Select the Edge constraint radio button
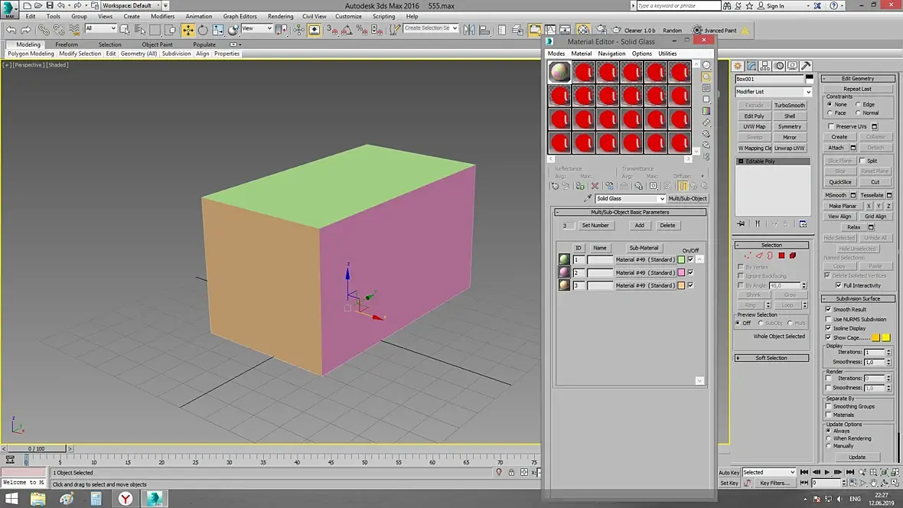Screen dimensions: 903x508 (858, 104)
